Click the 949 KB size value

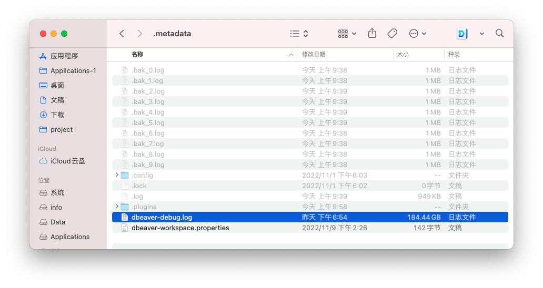coord(429,197)
